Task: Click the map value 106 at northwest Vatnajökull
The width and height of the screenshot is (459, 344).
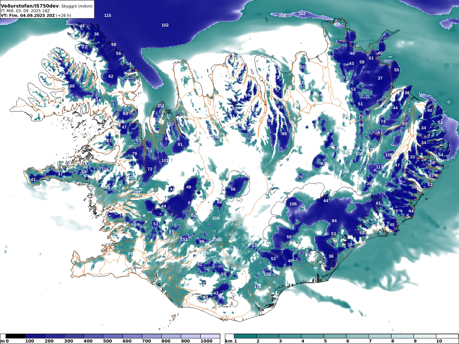Action: 293,204
